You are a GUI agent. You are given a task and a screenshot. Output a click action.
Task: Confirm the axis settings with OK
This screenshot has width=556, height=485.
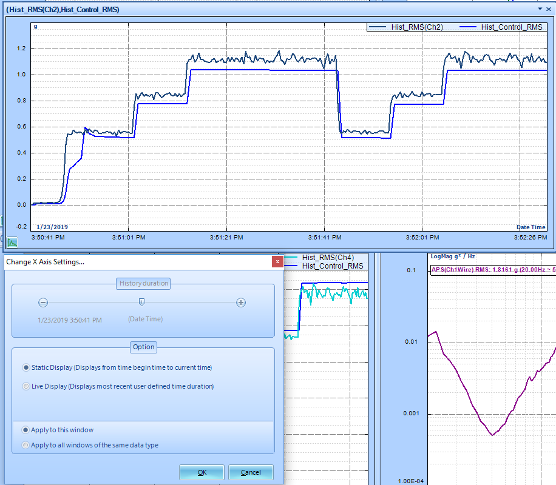click(x=202, y=472)
